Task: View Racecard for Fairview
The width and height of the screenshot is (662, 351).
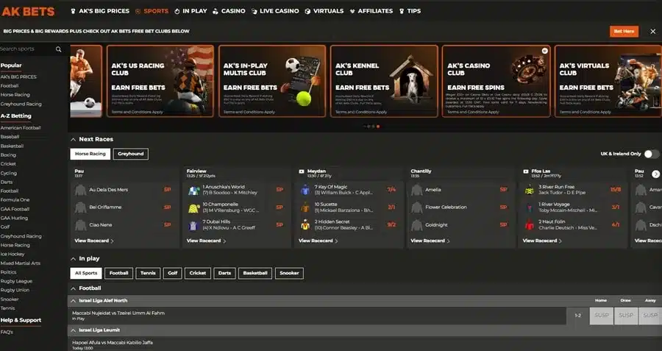Action: [206, 241]
